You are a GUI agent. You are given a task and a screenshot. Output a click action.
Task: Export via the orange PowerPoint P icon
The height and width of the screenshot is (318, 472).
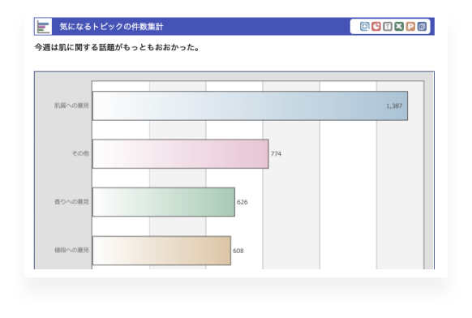410,27
